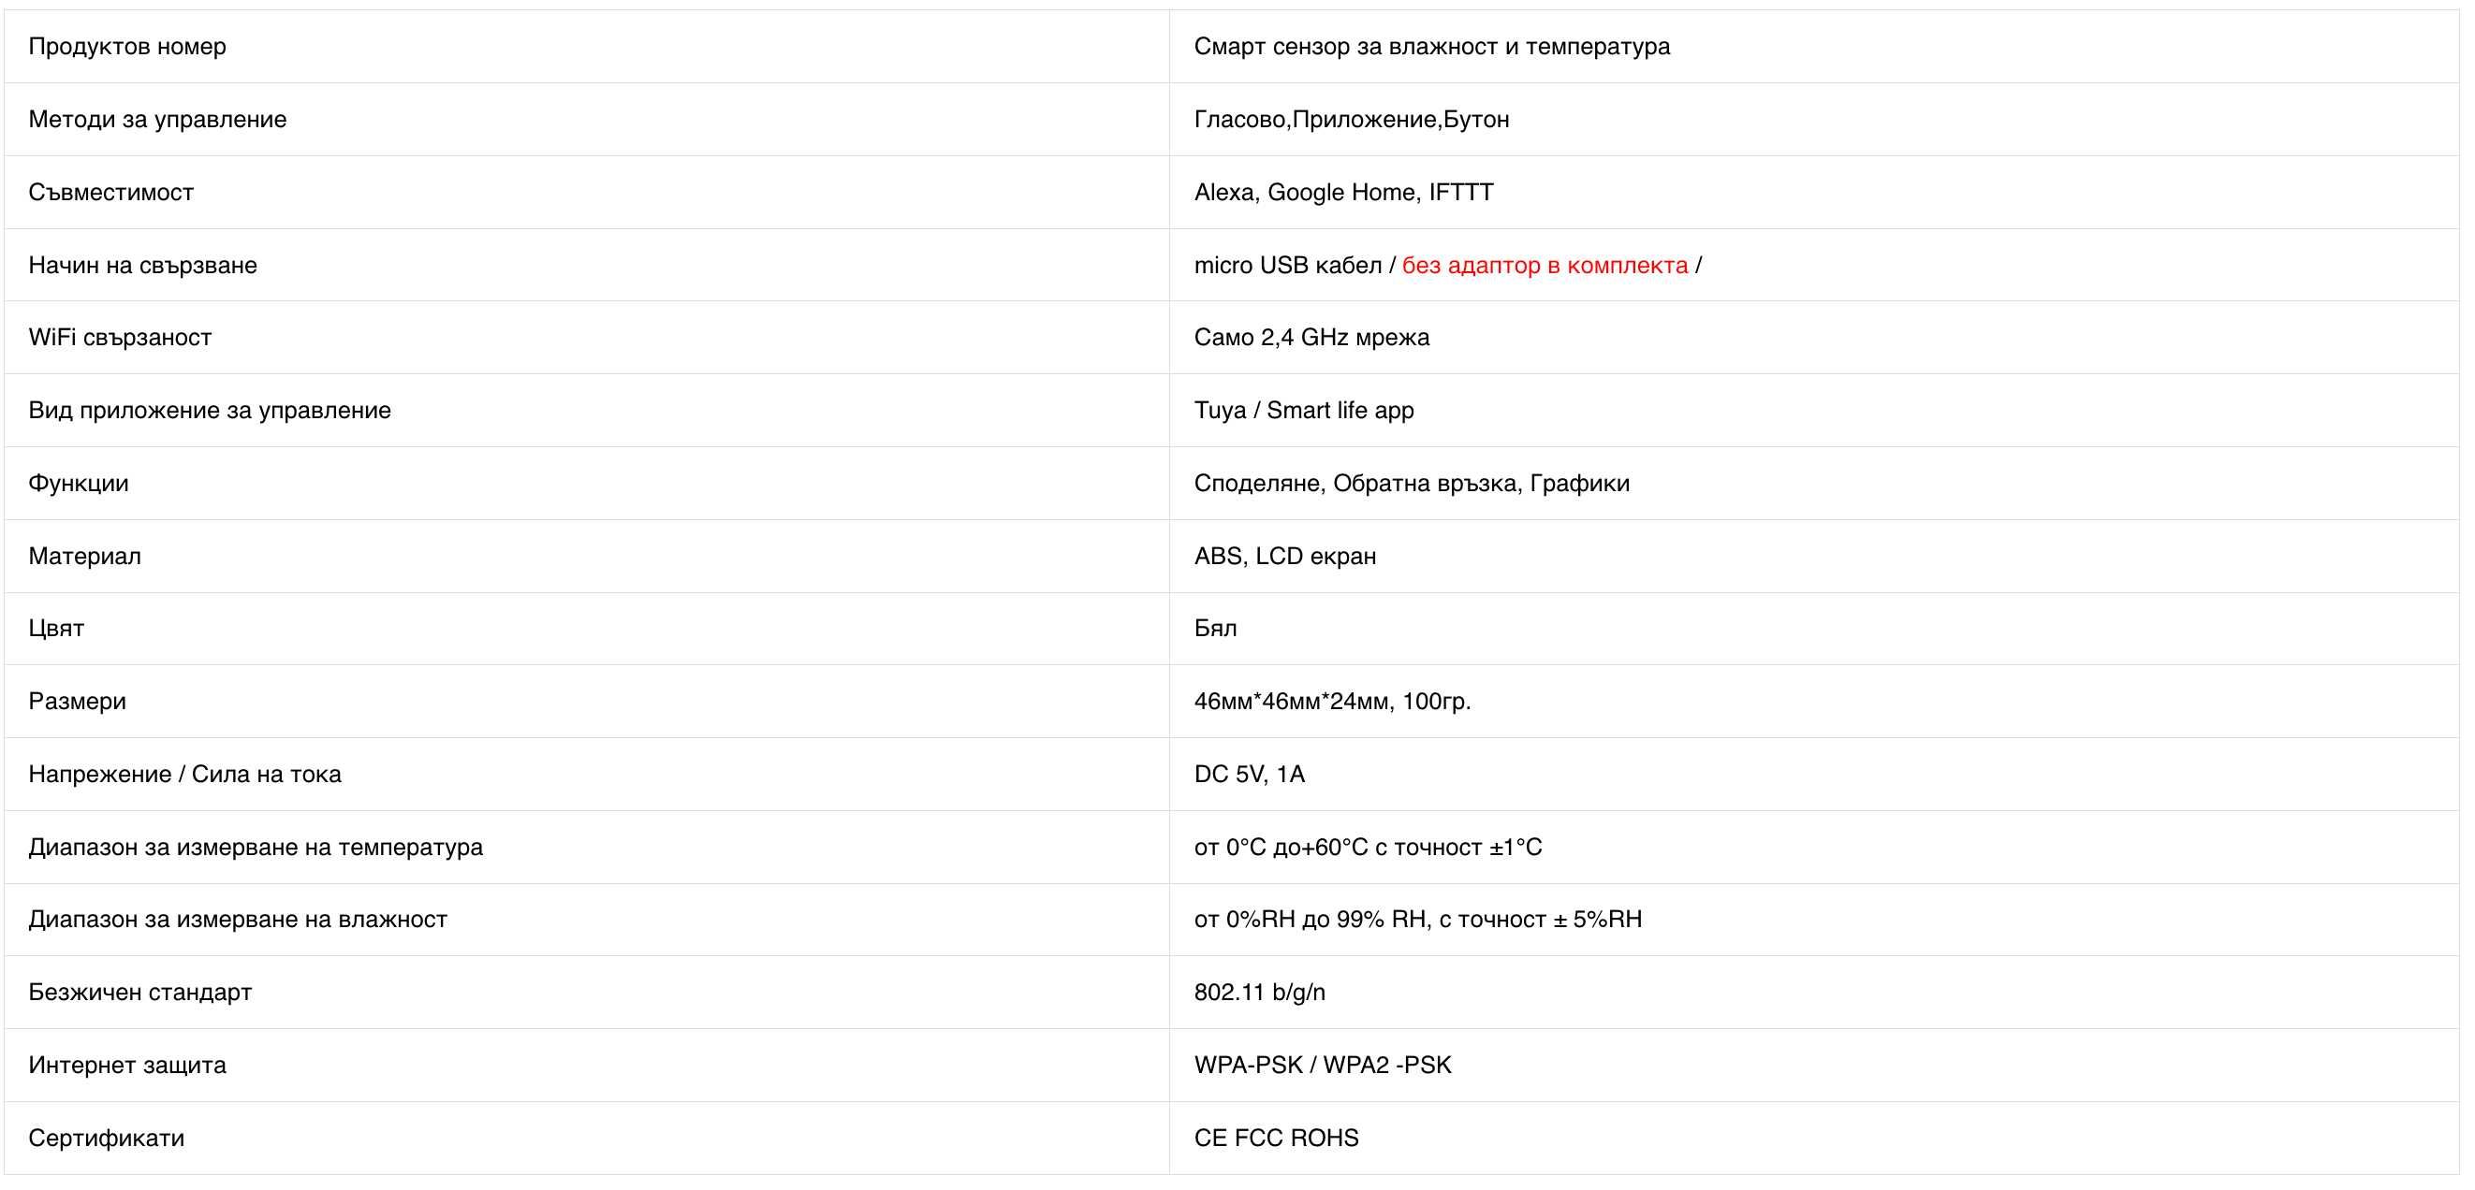Click 'Само 2,4 GHz мрежа' value

pos(1311,337)
